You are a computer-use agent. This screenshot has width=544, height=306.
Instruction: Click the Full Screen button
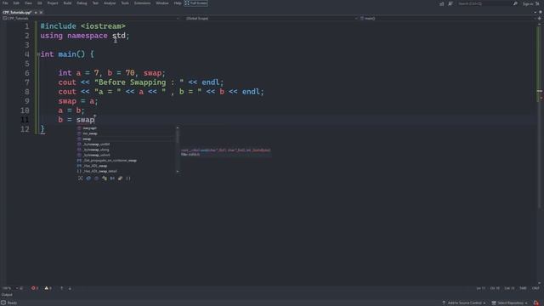coord(196,3)
